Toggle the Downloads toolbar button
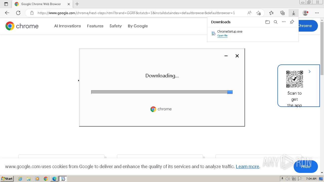This screenshot has height=182, width=324. coord(294,13)
